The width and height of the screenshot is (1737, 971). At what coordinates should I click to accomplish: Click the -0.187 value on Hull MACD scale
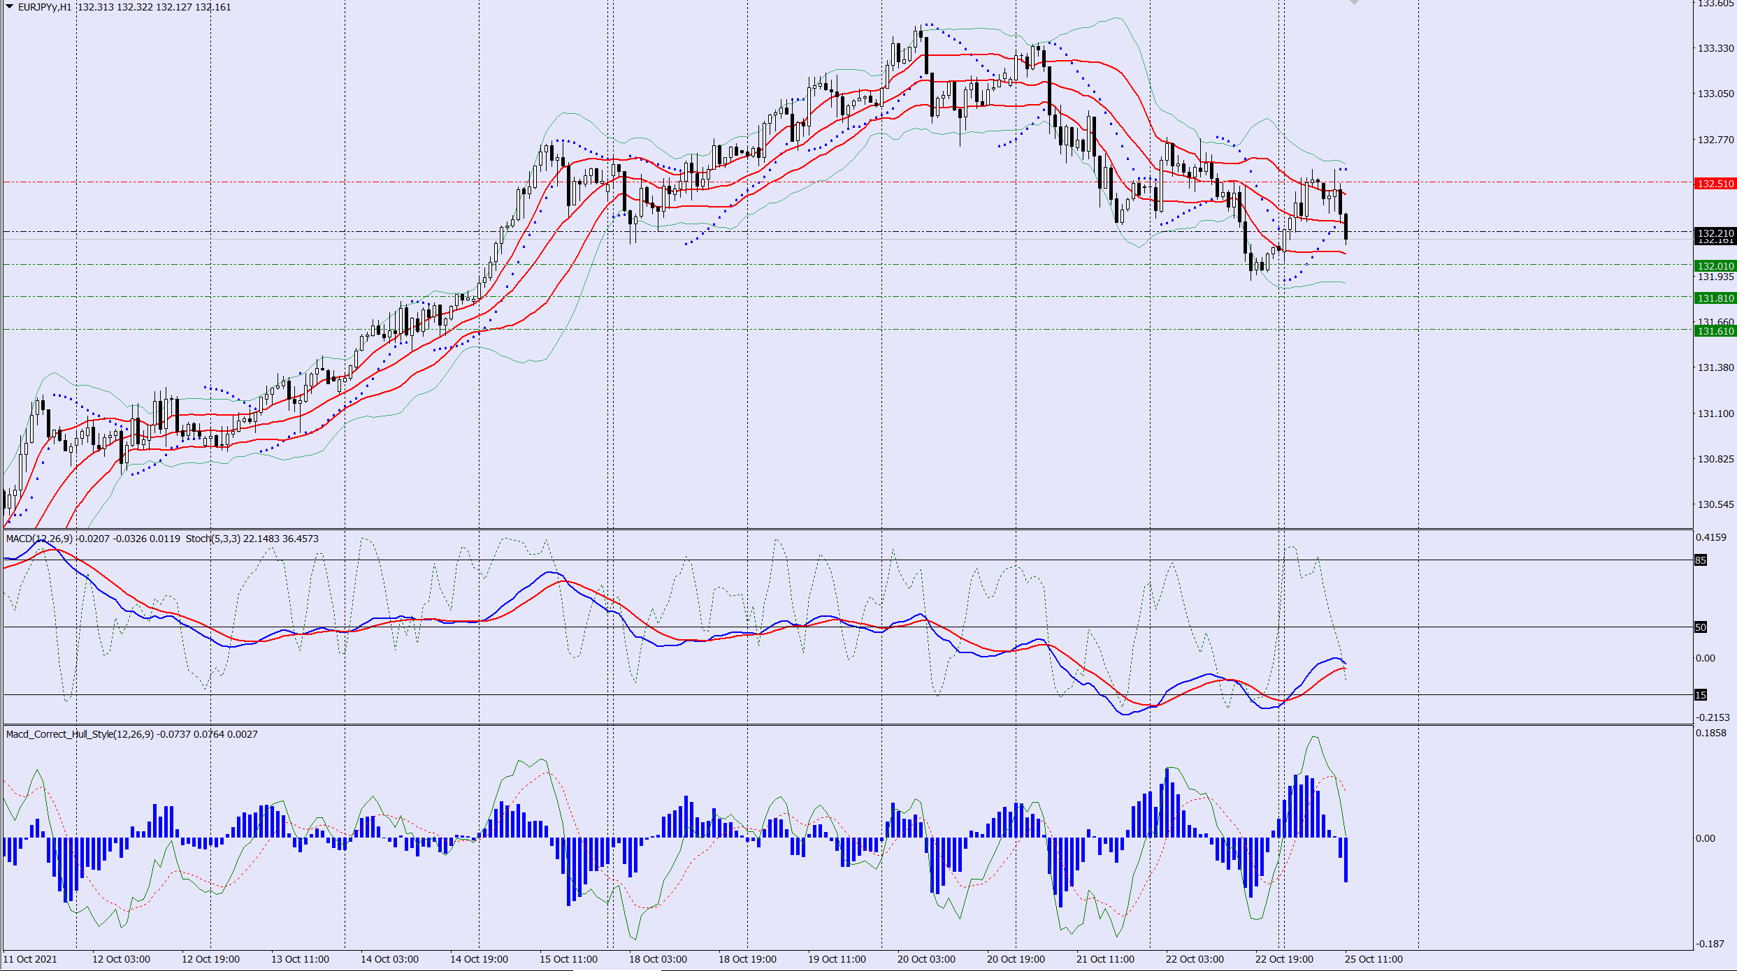click(1710, 944)
